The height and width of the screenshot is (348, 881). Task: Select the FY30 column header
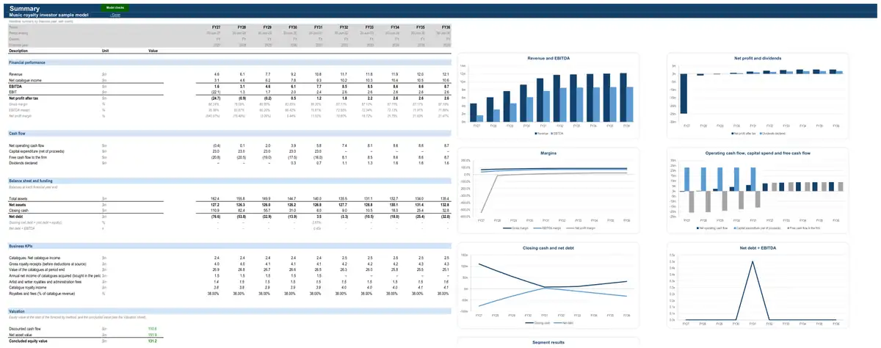coord(292,27)
